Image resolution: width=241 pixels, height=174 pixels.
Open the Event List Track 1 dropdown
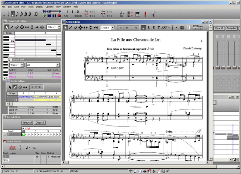(x=22, y=65)
